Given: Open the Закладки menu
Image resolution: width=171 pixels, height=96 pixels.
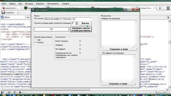Looking at the screenshot, I should (29, 3).
